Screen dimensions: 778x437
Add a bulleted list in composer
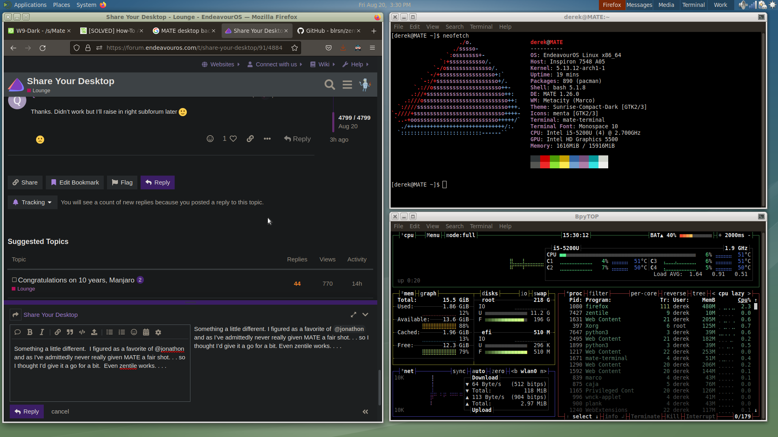(109, 332)
